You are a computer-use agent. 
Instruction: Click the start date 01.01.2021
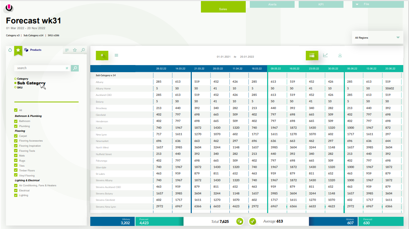pos(224,57)
